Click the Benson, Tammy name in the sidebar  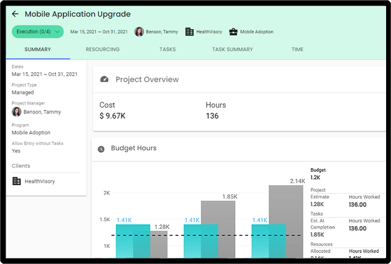click(x=42, y=112)
